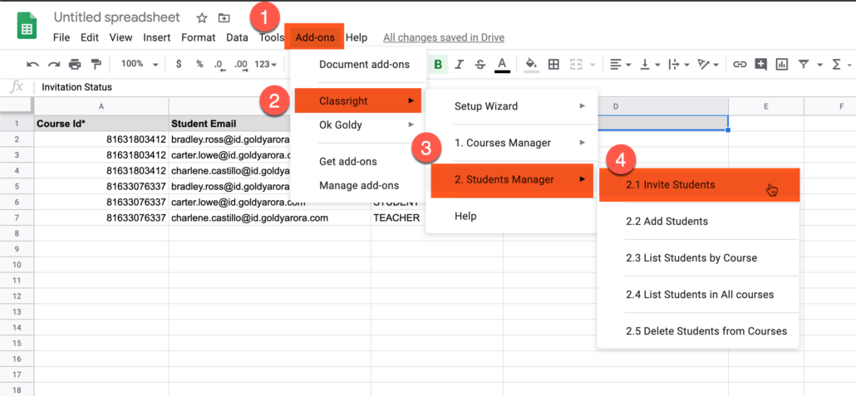Open the Ok Goldy submenu
This screenshot has height=396, width=856.
click(358, 125)
